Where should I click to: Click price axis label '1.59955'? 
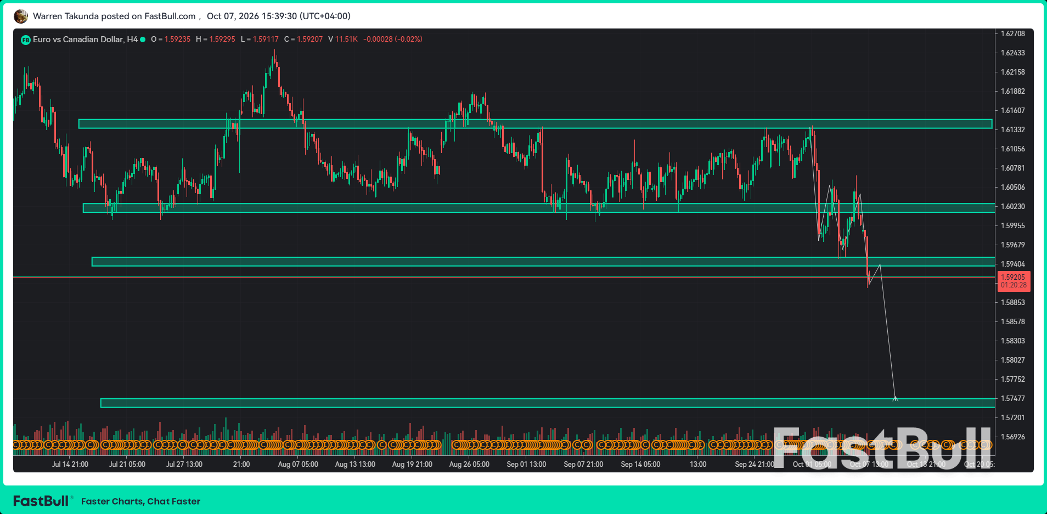1012,225
